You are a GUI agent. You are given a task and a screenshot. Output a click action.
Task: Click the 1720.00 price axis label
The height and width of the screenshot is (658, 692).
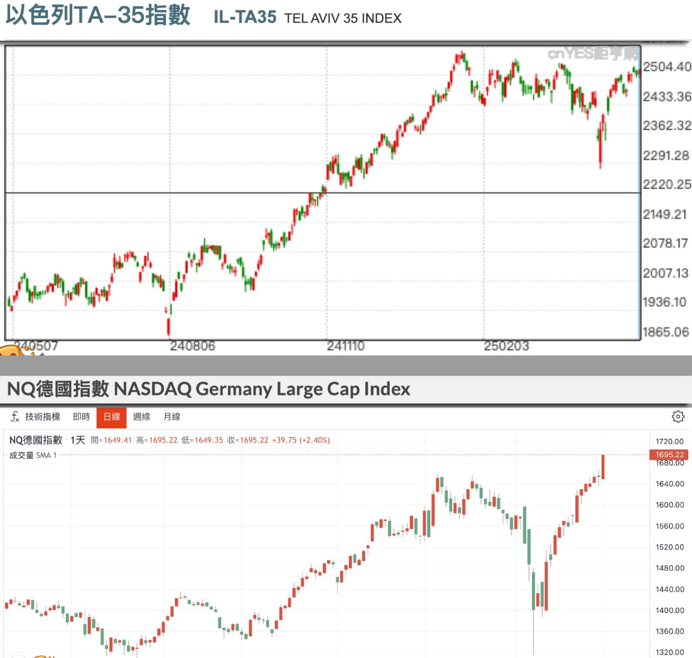tap(669, 441)
